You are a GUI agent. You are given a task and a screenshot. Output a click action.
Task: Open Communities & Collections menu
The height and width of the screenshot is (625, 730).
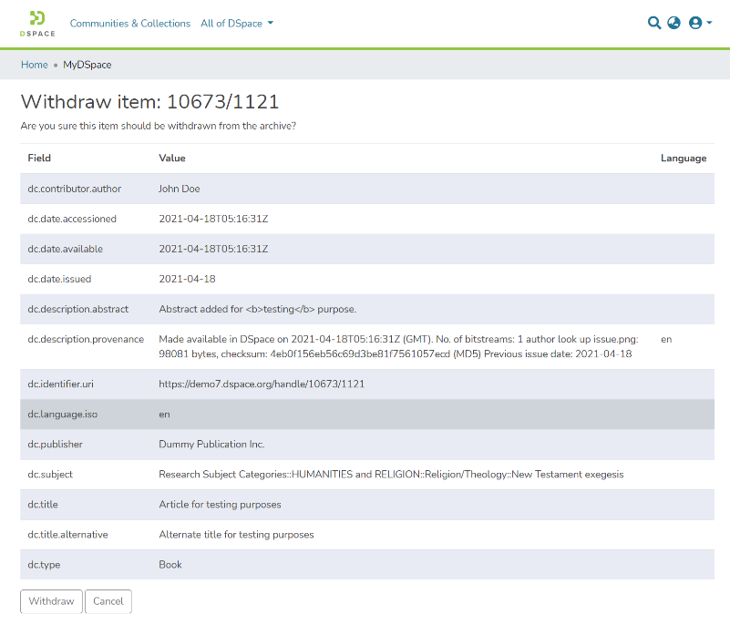(130, 24)
